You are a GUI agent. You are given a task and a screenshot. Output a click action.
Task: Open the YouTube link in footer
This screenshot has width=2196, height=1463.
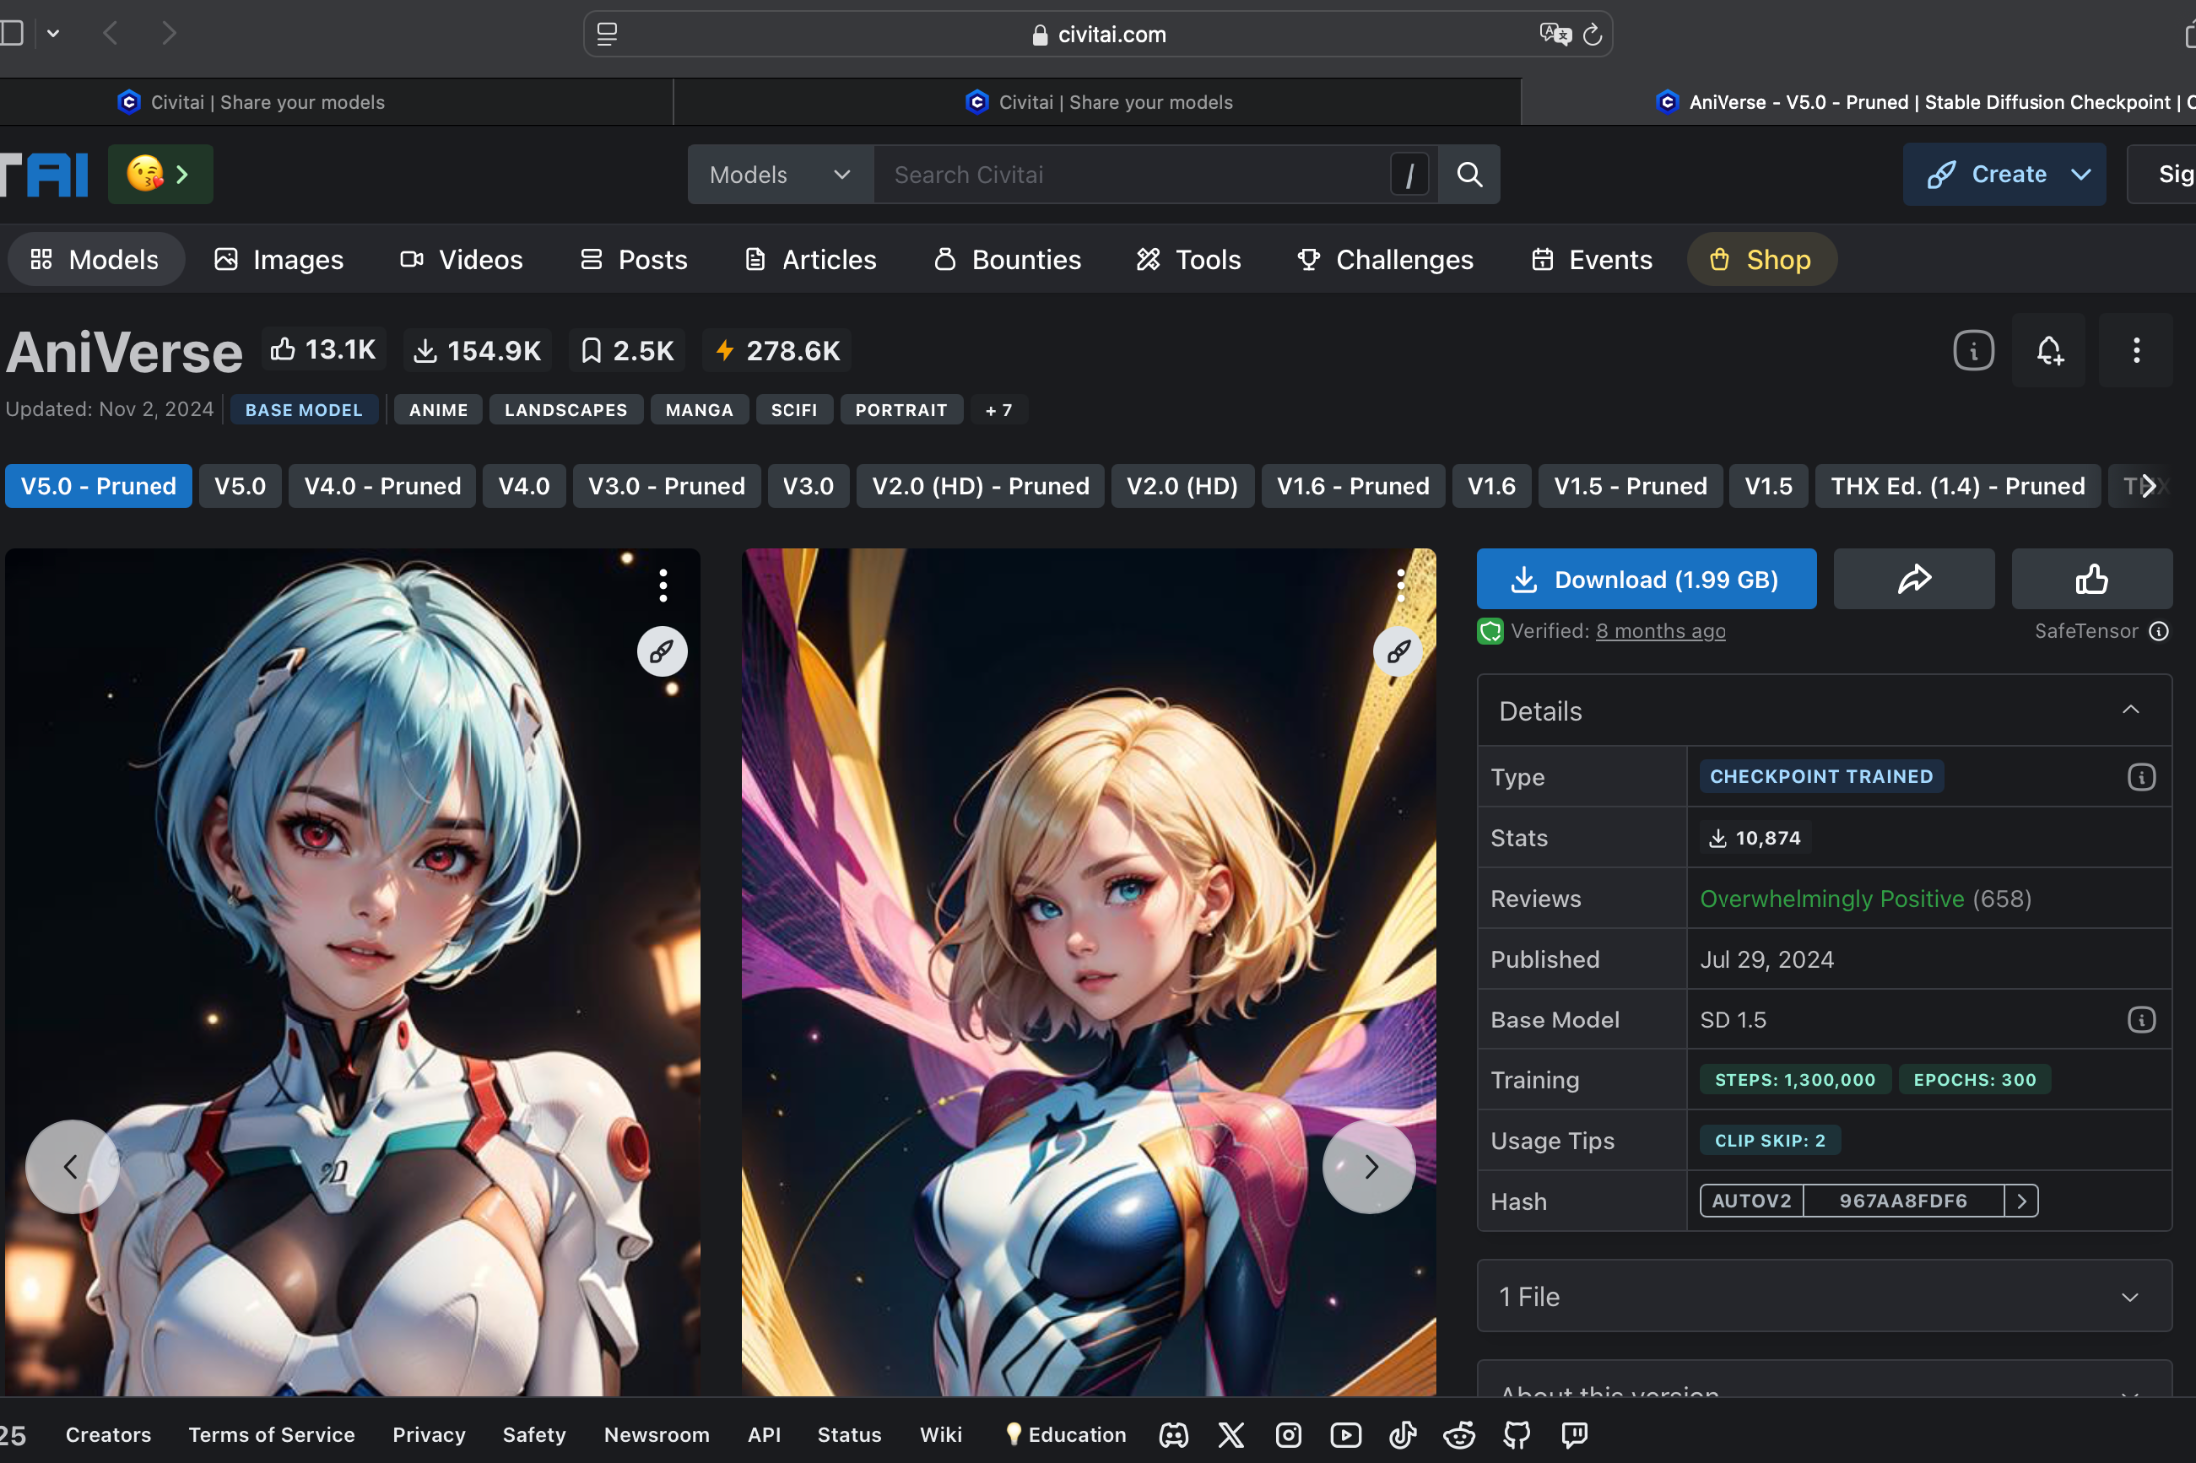(x=1346, y=1435)
